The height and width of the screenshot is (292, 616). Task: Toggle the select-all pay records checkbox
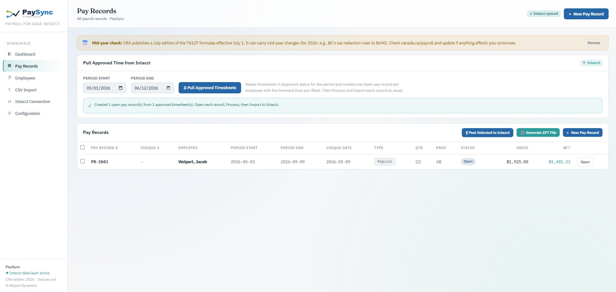point(83,147)
